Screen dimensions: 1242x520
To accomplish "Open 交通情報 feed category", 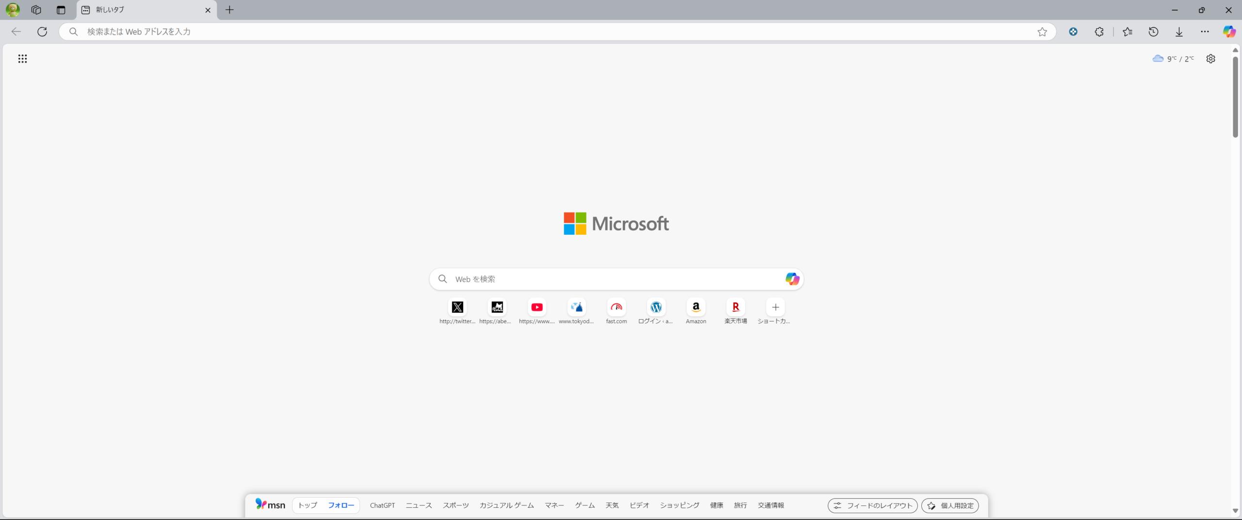I will [x=771, y=505].
